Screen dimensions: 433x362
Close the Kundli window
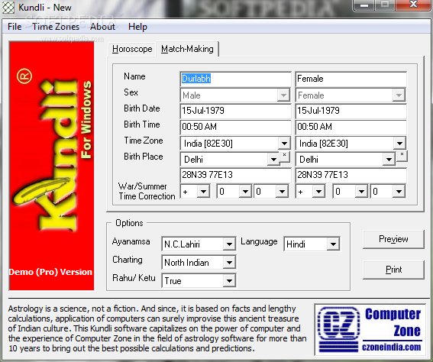[x=413, y=5]
